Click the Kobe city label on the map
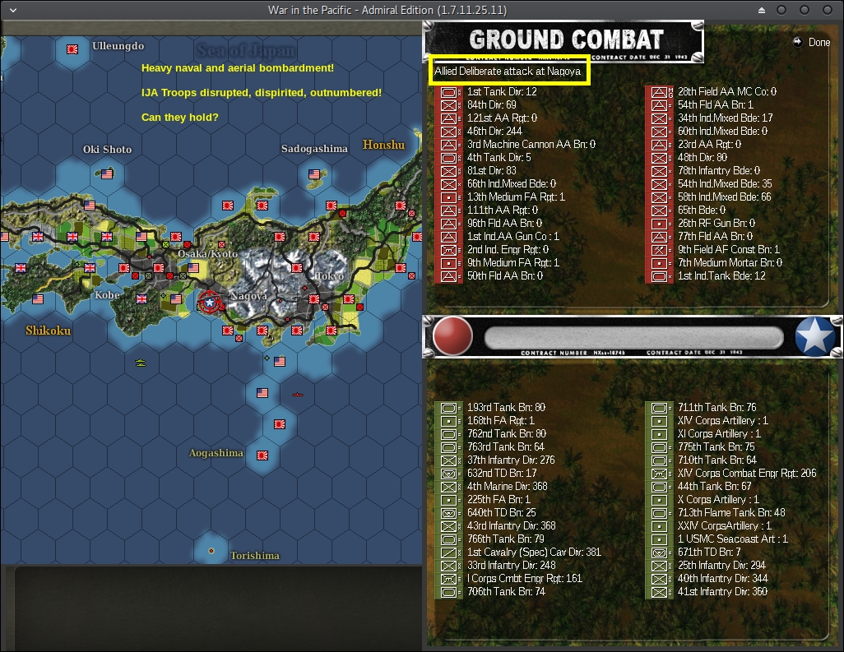The height and width of the screenshot is (652, 844). pos(107,295)
